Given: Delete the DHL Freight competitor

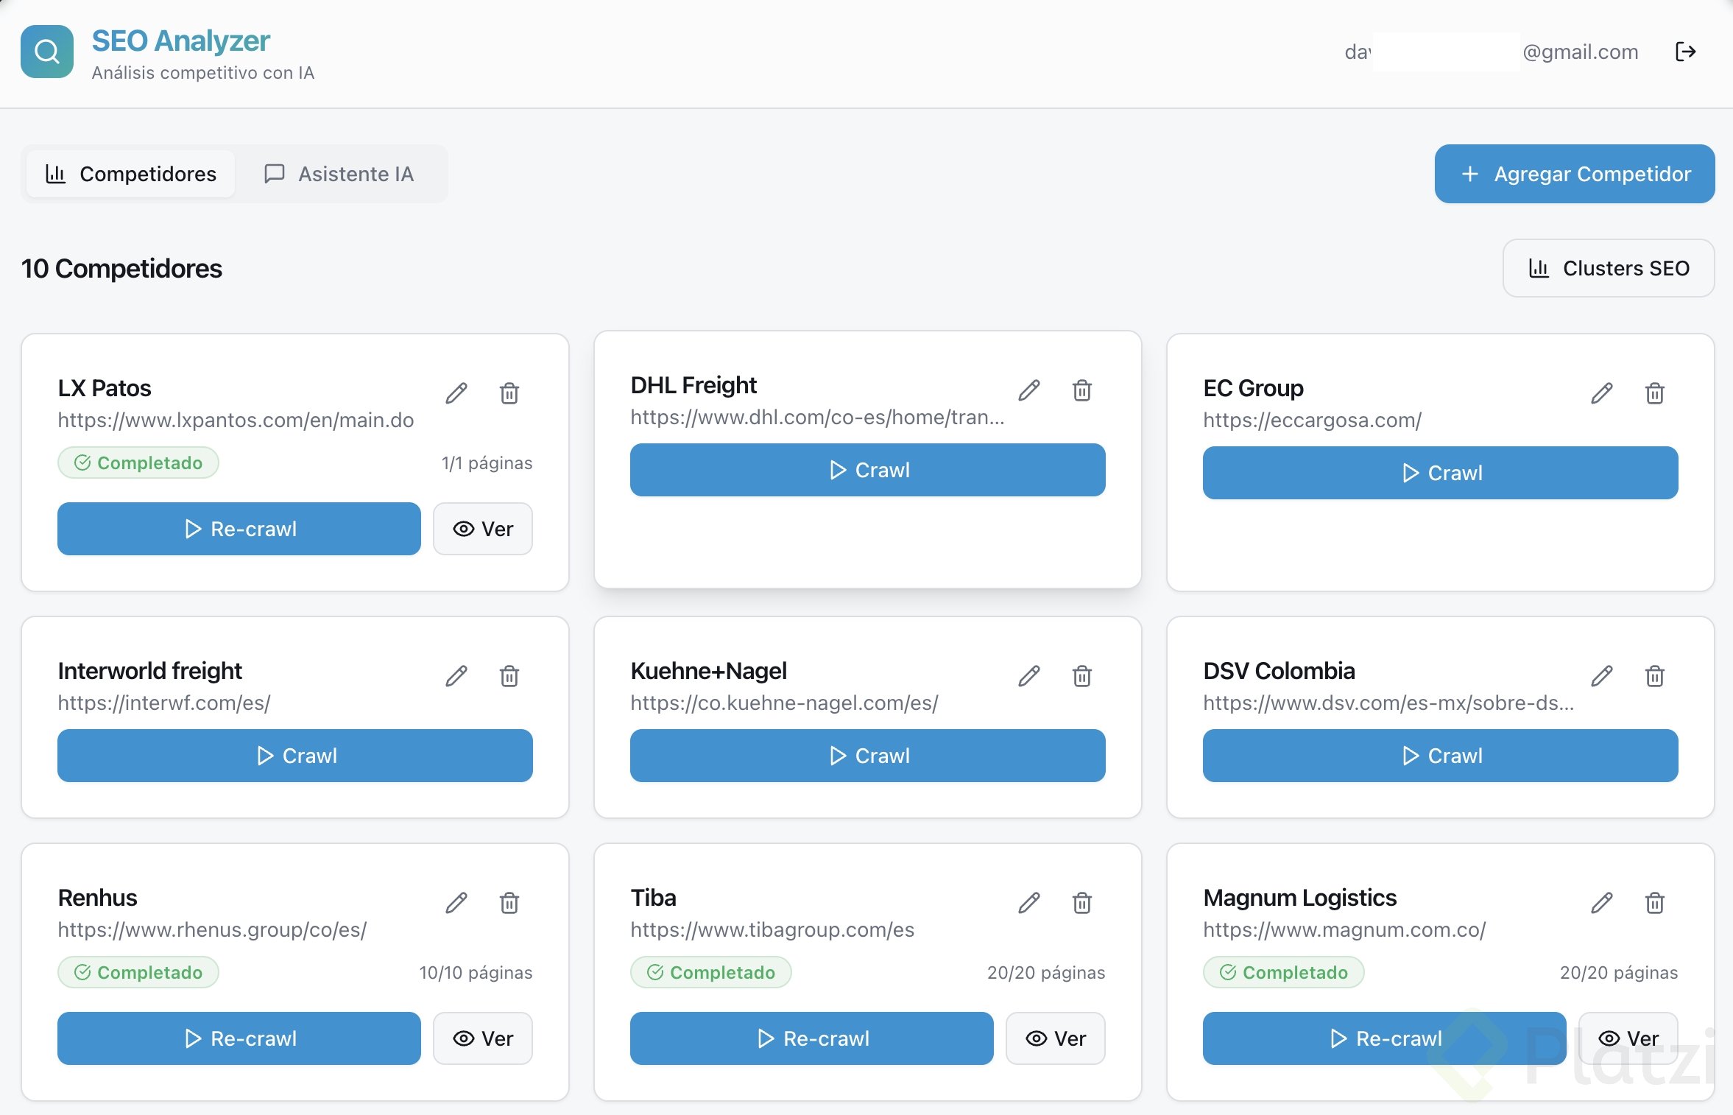Looking at the screenshot, I should tap(1081, 390).
